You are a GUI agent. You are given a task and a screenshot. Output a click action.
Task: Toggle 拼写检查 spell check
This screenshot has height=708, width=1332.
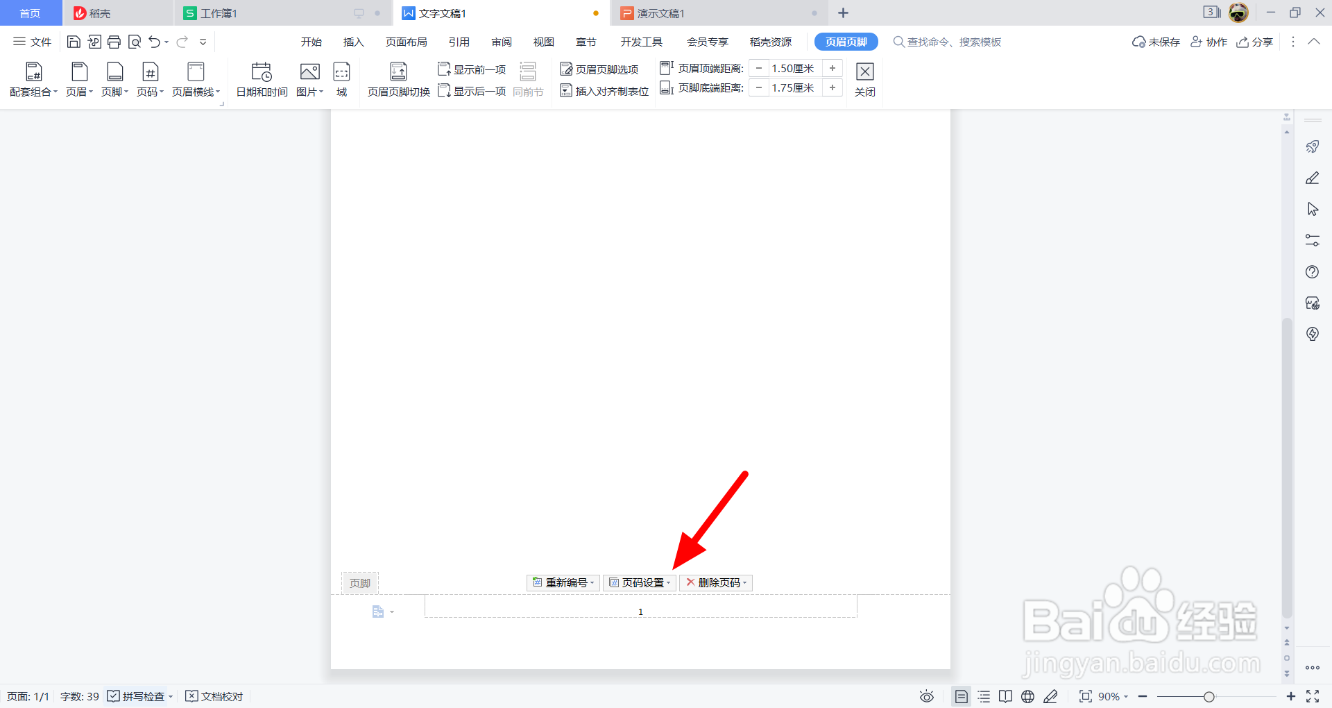point(136,696)
